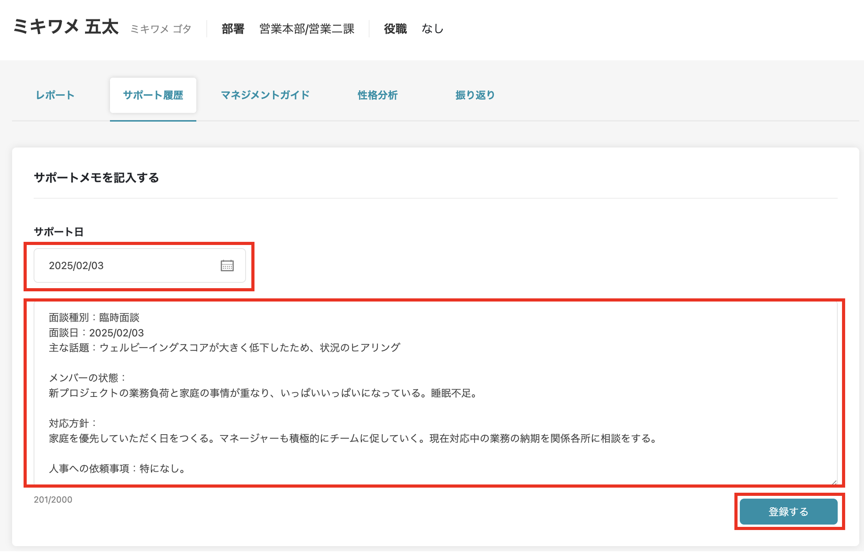Place cursor on 面談日 line in memo
The width and height of the screenshot is (864, 552).
(x=96, y=333)
